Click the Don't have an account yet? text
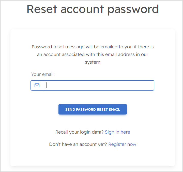Image resolution: width=183 pixels, height=172 pixels. [x=78, y=144]
